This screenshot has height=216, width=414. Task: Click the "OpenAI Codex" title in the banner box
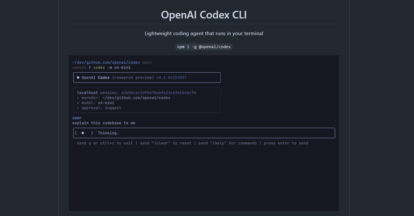pyautogui.click(x=95, y=78)
